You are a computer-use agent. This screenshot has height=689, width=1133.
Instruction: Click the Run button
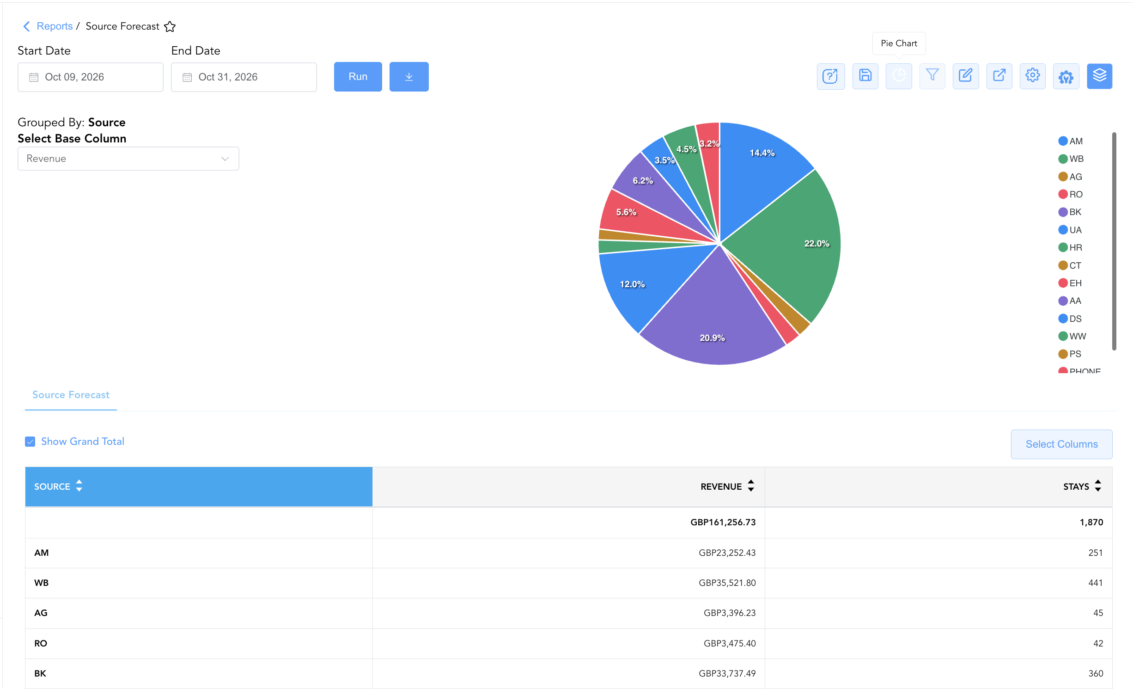[x=358, y=77]
